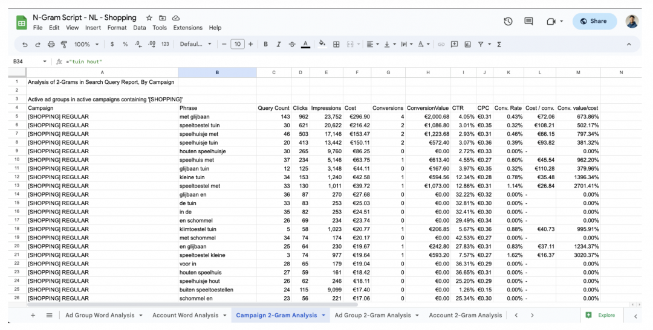The width and height of the screenshot is (653, 330).
Task: Click the undo arrow icon
Action: coord(25,45)
